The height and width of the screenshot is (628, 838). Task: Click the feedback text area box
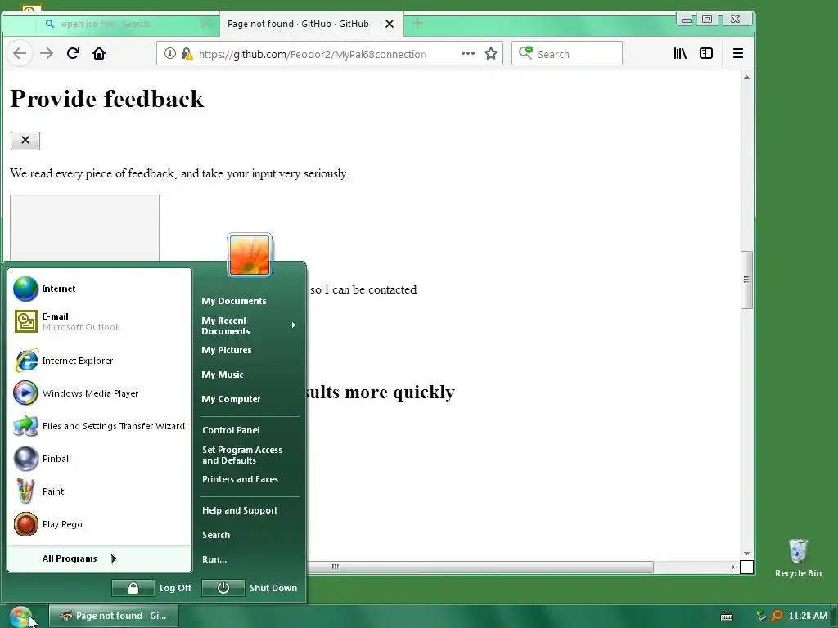coord(84,228)
